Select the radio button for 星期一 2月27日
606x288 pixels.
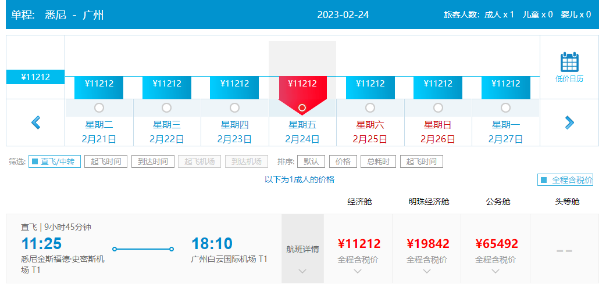pyautogui.click(x=505, y=107)
